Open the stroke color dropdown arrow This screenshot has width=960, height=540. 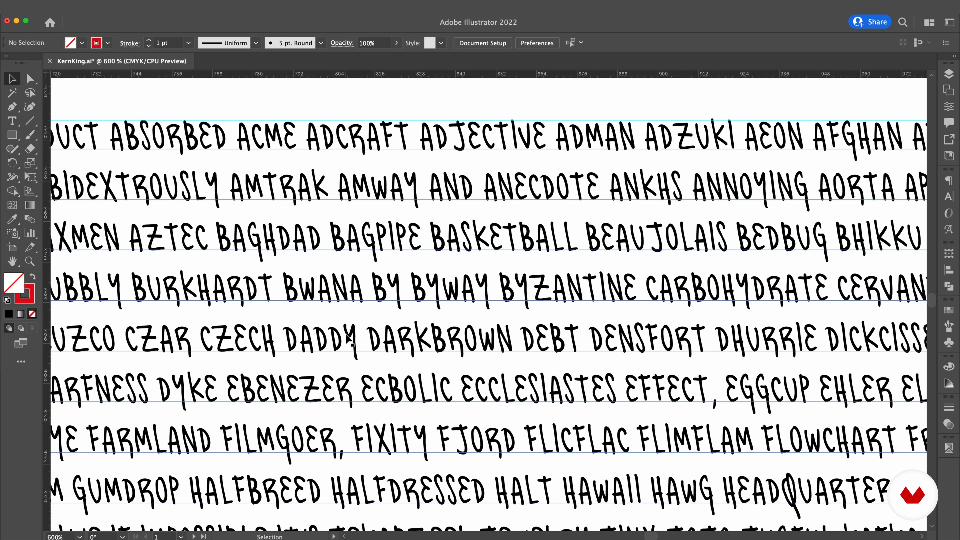coord(108,43)
